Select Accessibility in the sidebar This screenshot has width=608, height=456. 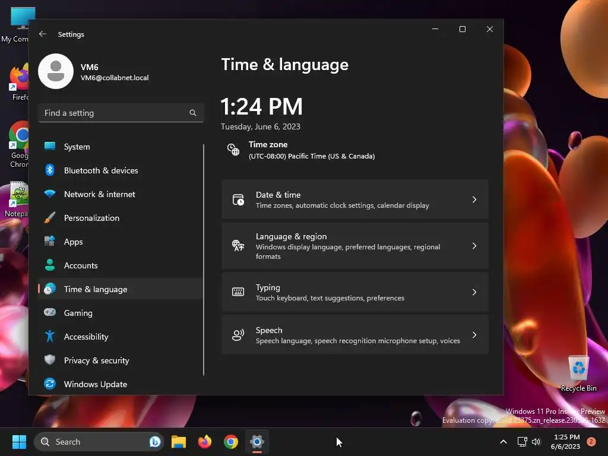click(x=120, y=337)
